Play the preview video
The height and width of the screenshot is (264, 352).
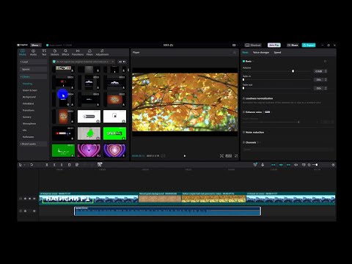(x=185, y=155)
